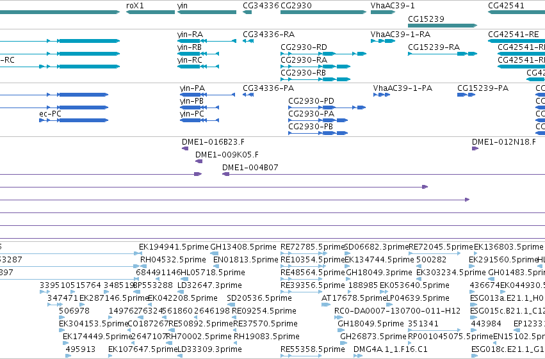
Task: Select the CG2930 gene bar
Action: [323, 12]
